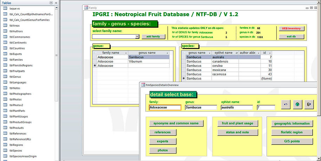The width and height of the screenshot is (321, 161).
Task: Open tblSpecies table
Action: (16, 151)
